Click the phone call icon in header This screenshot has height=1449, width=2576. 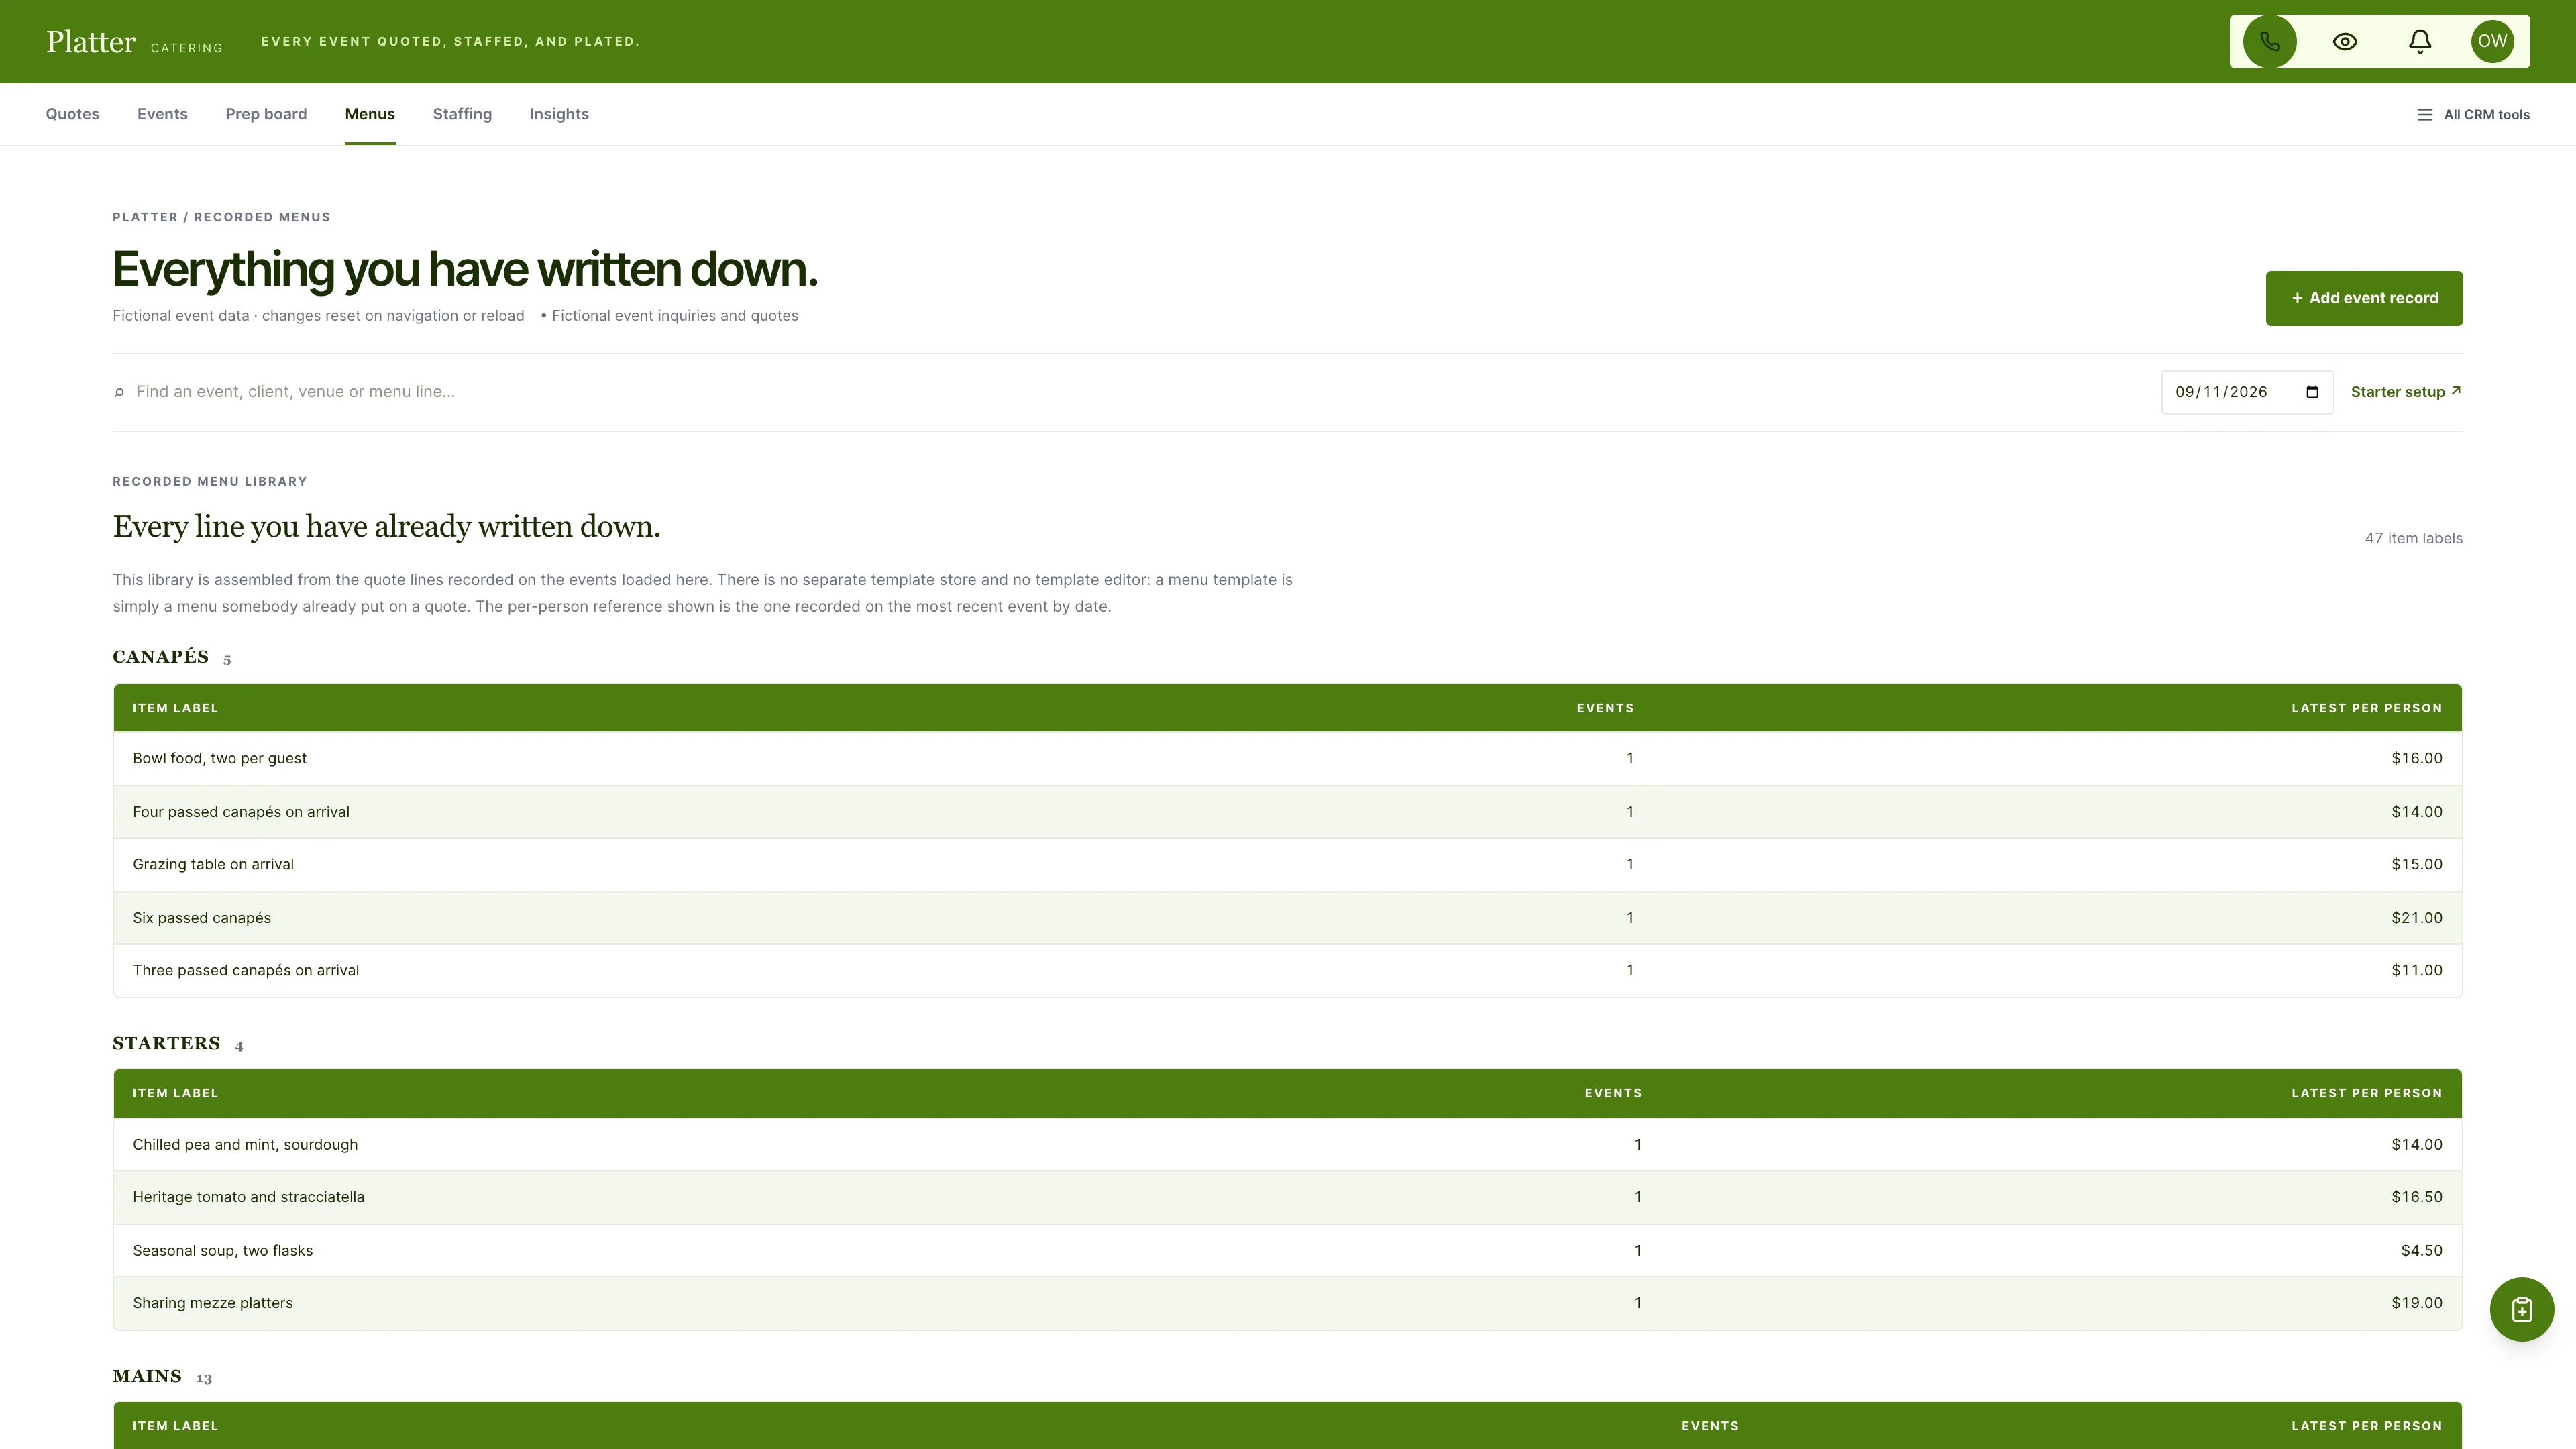tap(2269, 41)
